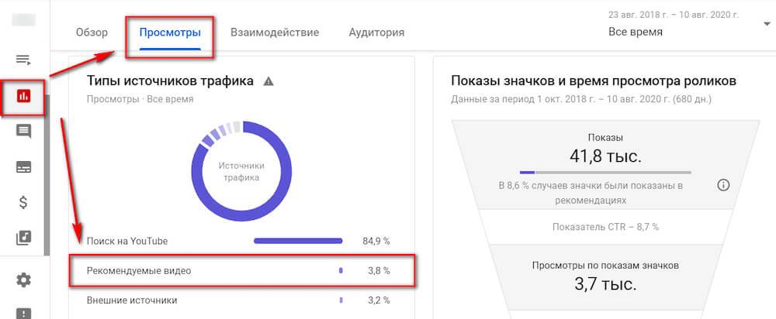
Task: Click the 'Источники трафика' donut chart
Action: [241, 171]
